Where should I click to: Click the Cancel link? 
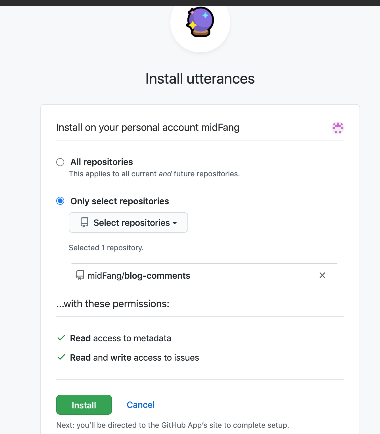point(141,405)
